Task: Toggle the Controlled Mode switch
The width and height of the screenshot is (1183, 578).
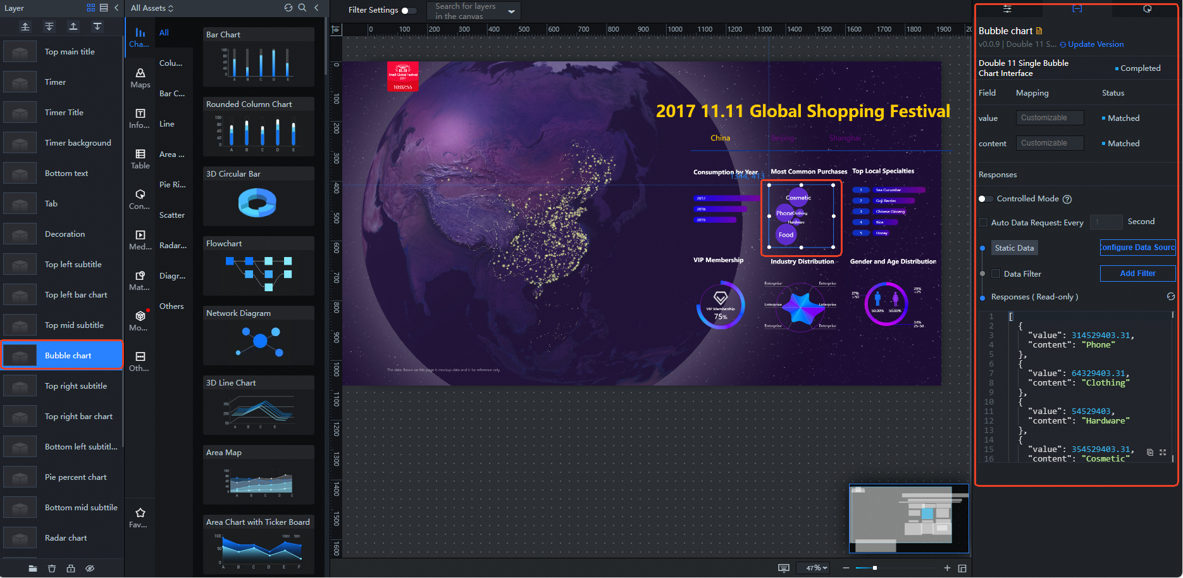Action: 986,199
